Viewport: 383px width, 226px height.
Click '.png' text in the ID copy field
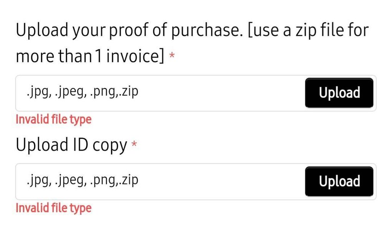[x=102, y=181]
